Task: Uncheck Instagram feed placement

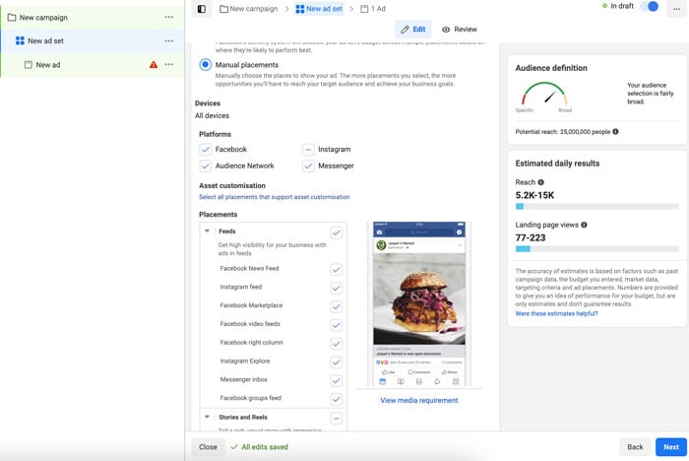Action: [x=337, y=288]
